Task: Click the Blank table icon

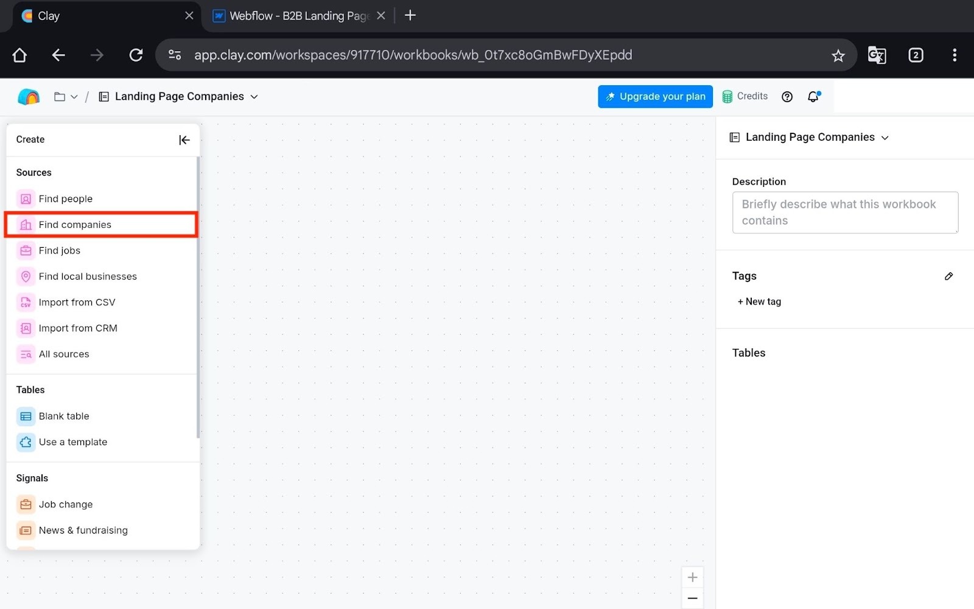Action: pyautogui.click(x=26, y=417)
